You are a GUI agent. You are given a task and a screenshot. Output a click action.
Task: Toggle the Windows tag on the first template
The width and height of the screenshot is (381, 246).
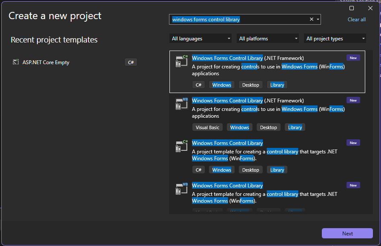(221, 85)
